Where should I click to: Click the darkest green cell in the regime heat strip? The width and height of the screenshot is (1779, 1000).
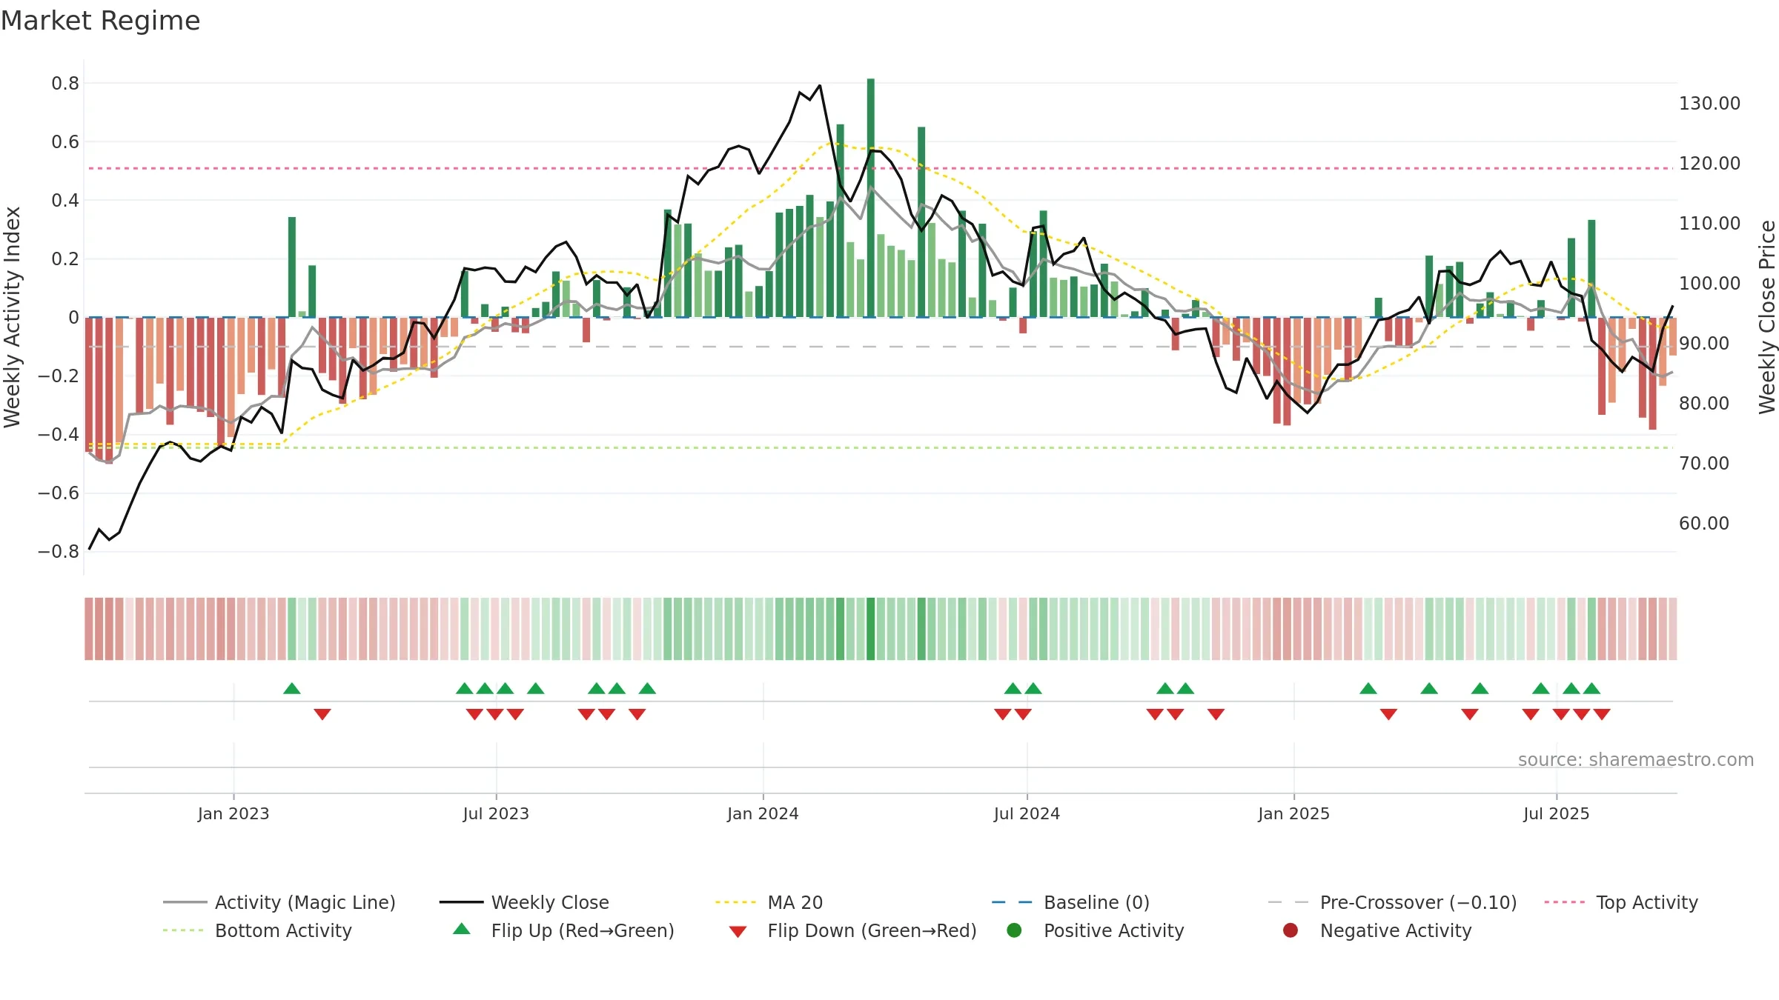pos(870,629)
